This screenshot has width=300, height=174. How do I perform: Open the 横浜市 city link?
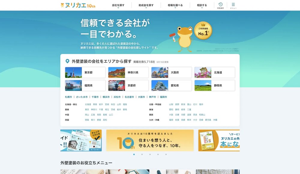[106, 97]
